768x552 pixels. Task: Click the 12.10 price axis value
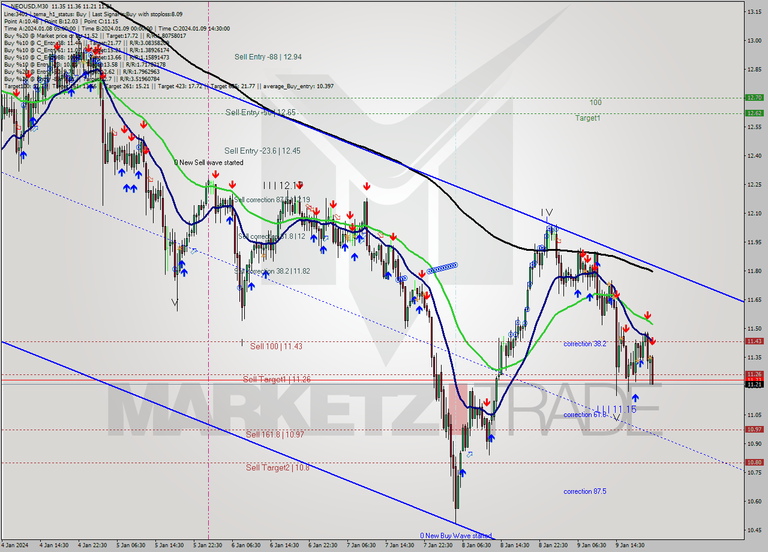tap(754, 213)
